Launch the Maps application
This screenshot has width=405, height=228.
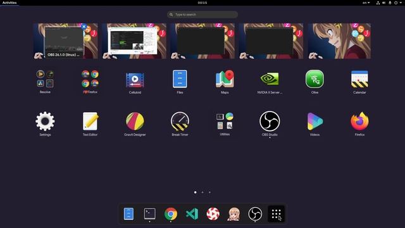(225, 82)
